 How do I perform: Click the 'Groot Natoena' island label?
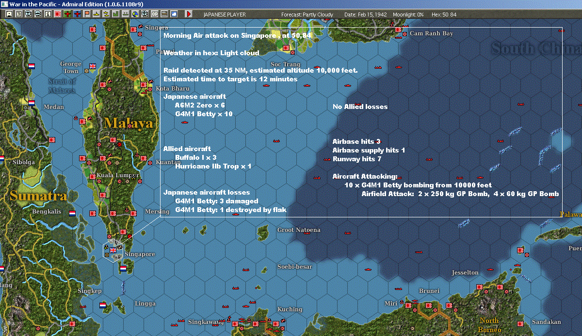(299, 230)
